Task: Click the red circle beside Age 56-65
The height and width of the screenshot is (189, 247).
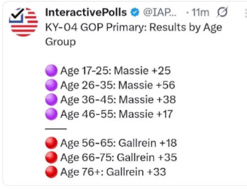Action: (x=51, y=143)
